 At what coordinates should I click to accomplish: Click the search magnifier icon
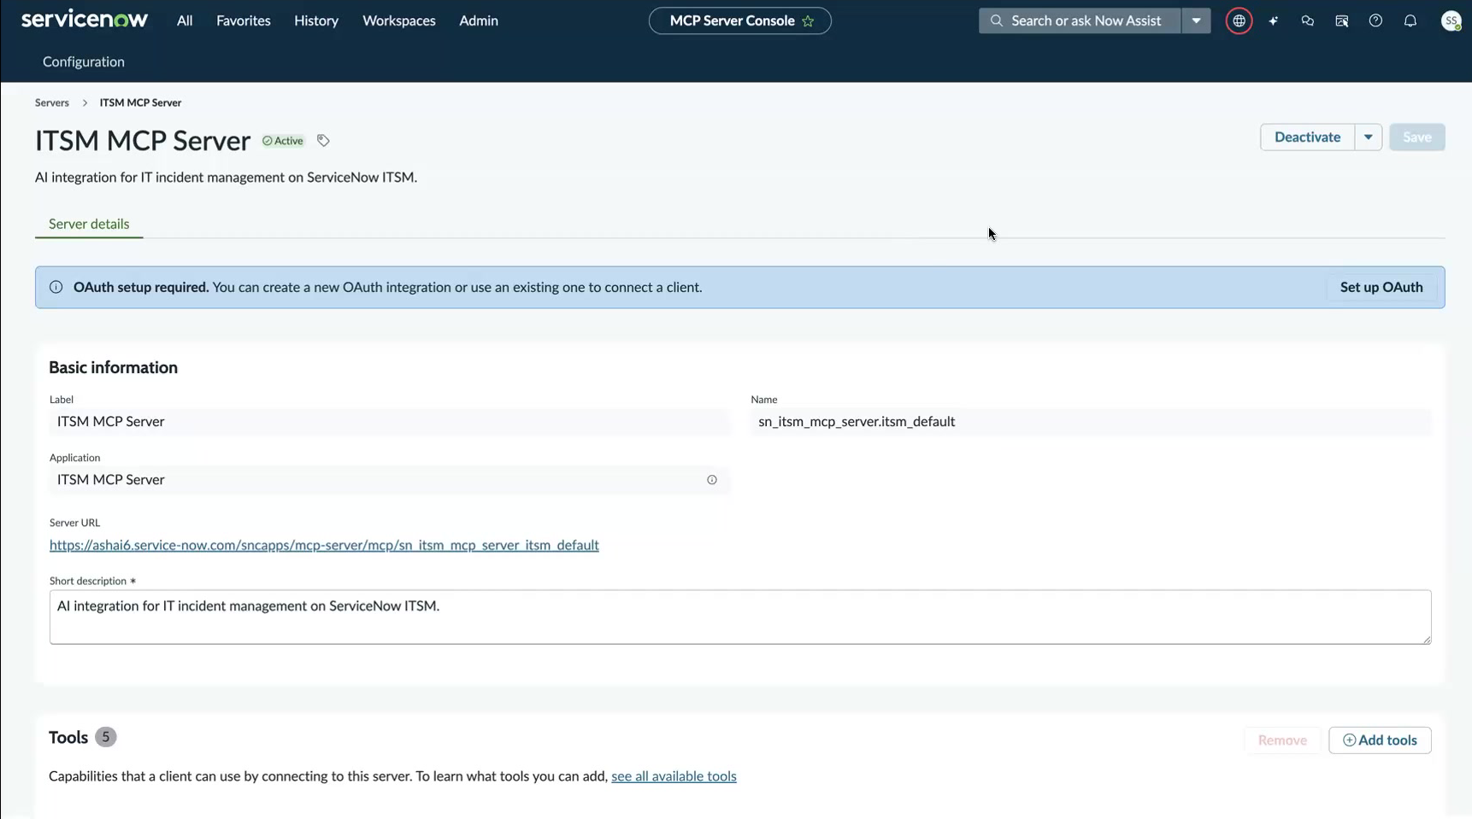point(996,20)
